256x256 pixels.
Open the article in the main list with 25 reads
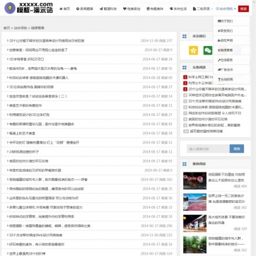[x=47, y=189]
